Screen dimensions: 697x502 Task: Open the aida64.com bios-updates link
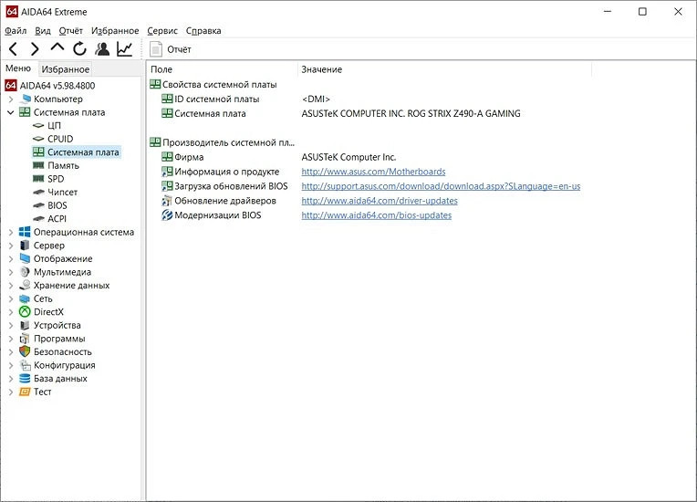[x=376, y=215]
